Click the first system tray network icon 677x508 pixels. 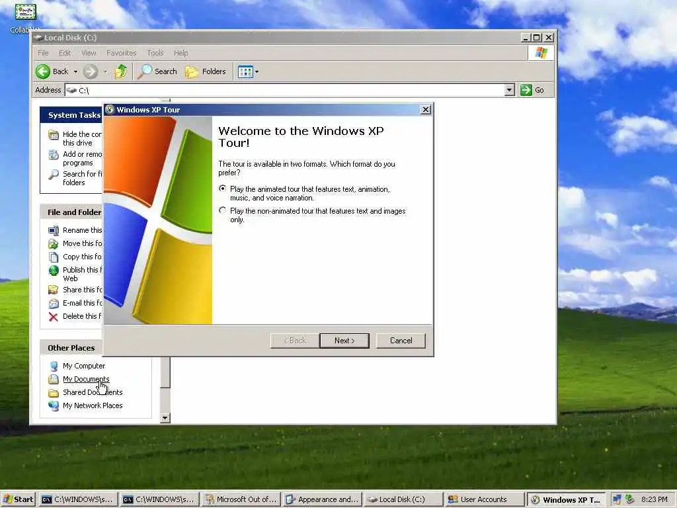617,499
